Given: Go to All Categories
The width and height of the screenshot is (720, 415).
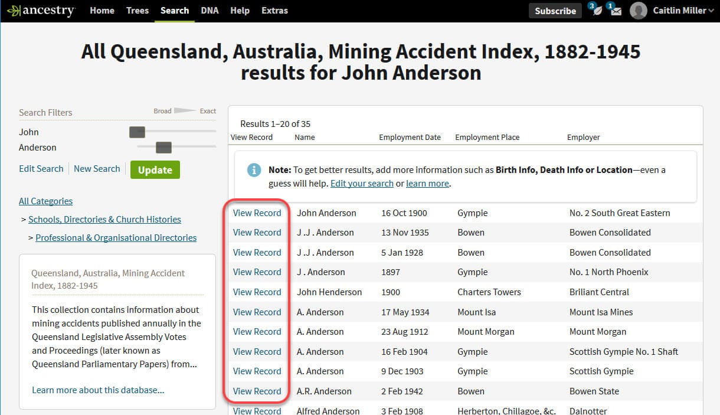Looking at the screenshot, I should coord(45,201).
